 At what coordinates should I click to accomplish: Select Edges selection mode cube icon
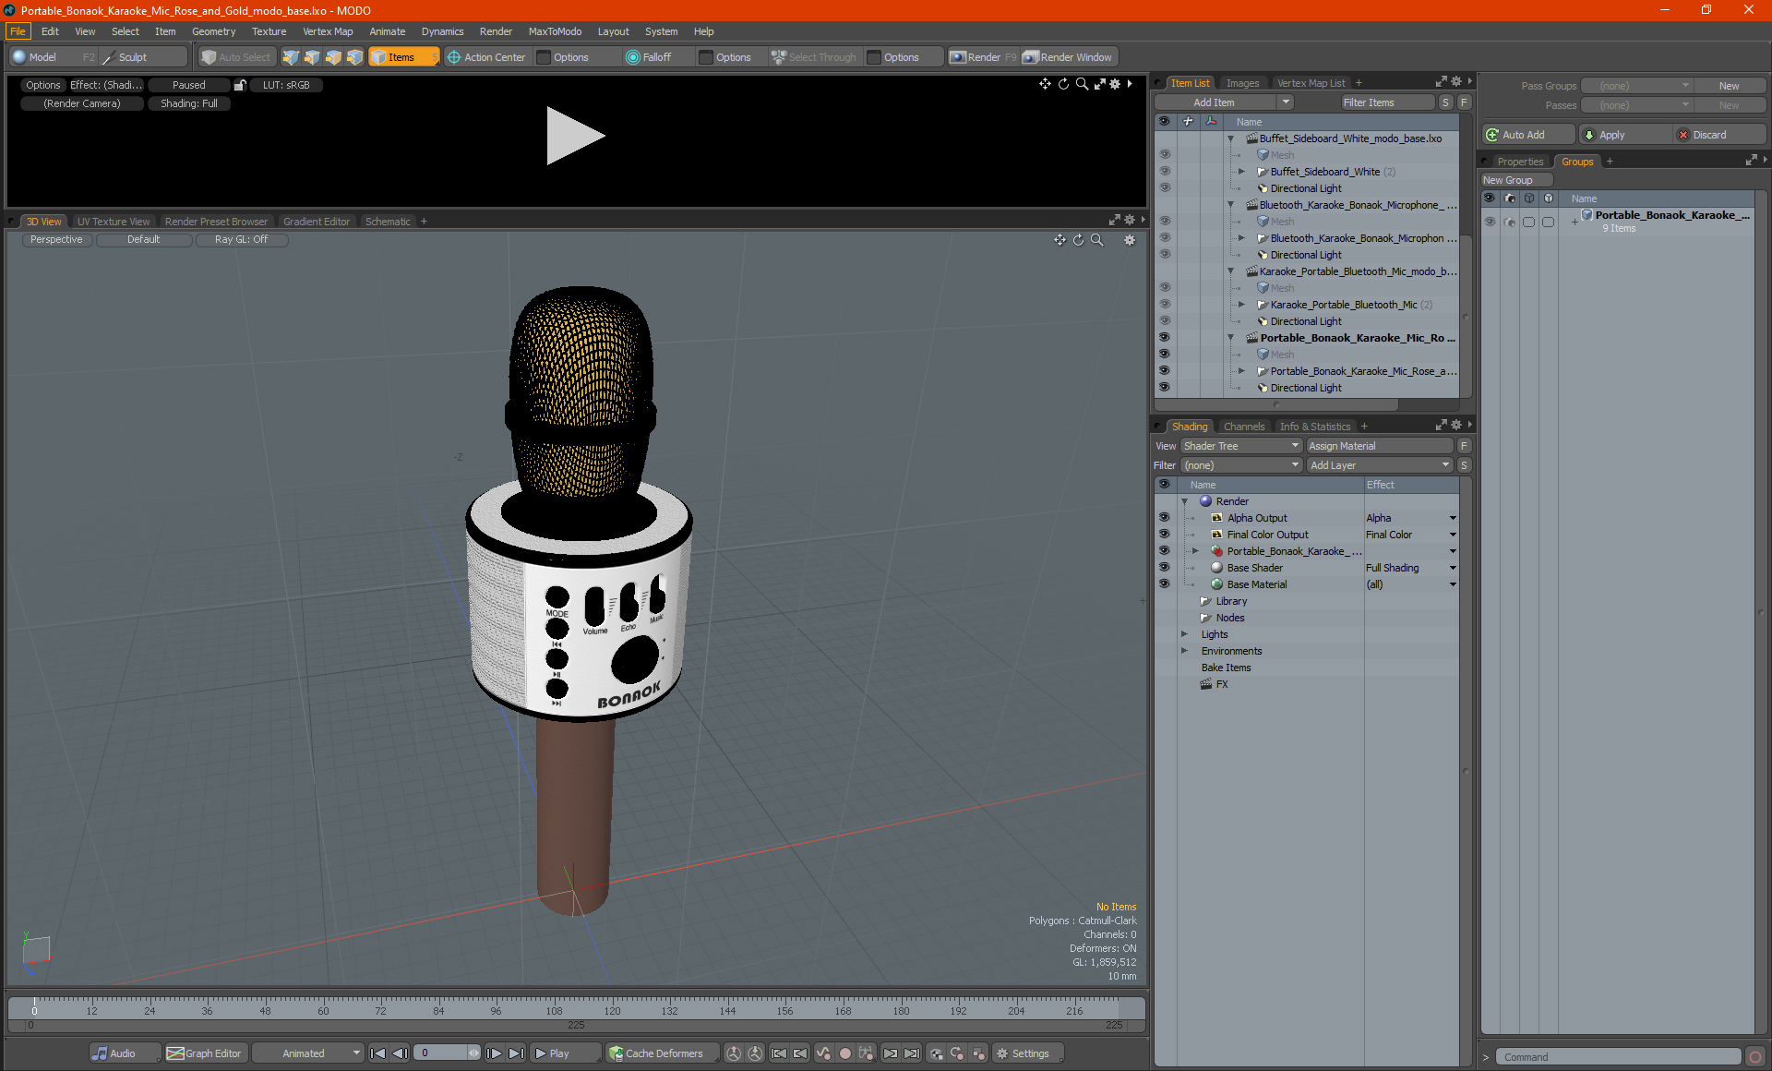[x=312, y=57]
